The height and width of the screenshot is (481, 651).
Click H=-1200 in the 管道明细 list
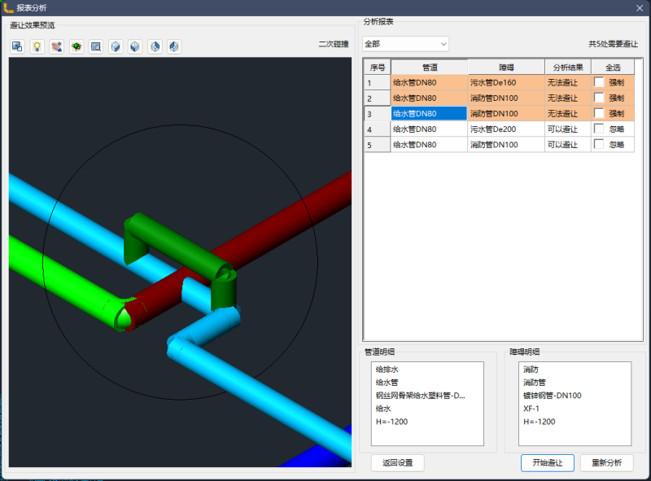tap(391, 422)
